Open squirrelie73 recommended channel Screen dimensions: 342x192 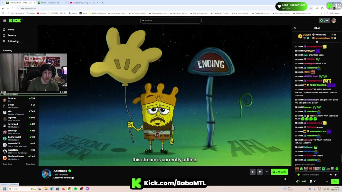(19, 145)
